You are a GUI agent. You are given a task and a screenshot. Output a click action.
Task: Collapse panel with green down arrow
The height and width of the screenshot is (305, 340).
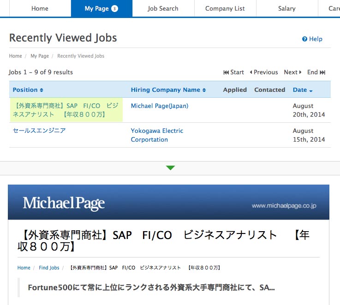(170, 167)
